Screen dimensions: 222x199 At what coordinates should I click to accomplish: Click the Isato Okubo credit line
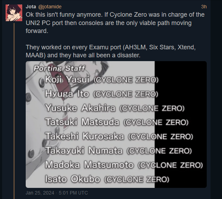(107, 179)
